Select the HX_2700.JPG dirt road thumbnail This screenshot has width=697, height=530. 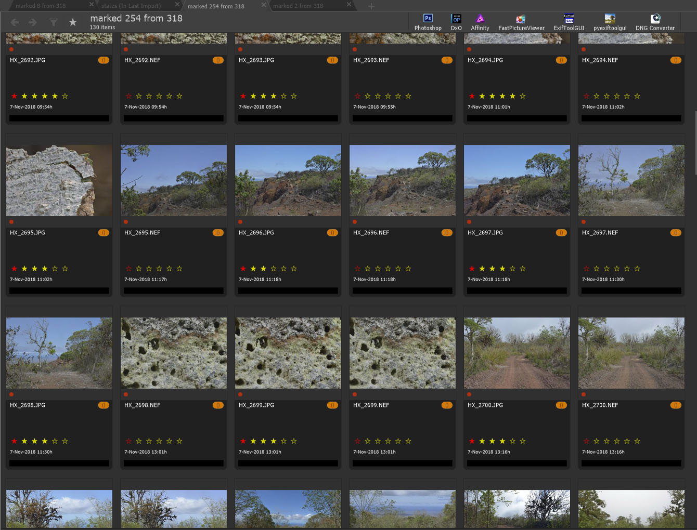(517, 353)
